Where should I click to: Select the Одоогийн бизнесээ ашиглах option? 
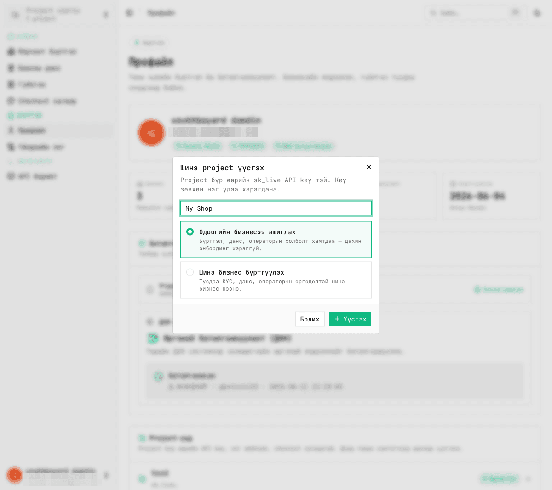point(276,240)
